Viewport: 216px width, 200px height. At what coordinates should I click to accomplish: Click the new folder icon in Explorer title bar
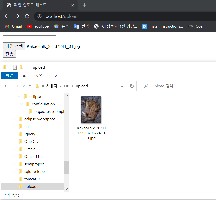21,67
